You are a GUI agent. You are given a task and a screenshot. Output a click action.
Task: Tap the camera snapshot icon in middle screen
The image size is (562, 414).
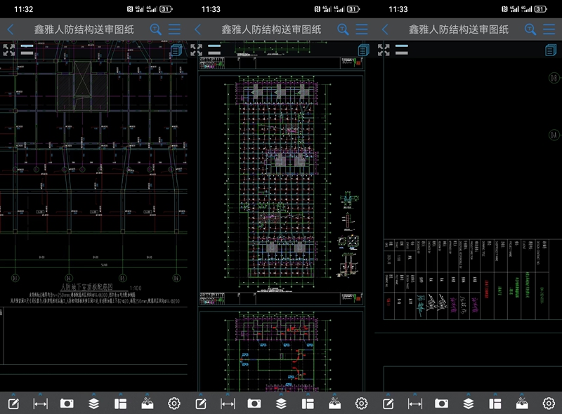(x=254, y=403)
